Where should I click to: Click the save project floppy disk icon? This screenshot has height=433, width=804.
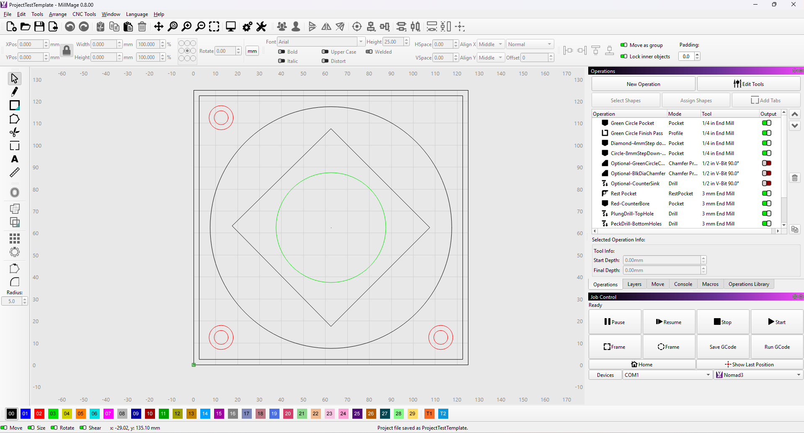coord(39,27)
